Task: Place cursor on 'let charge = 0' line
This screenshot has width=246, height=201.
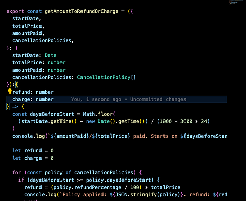Action: tap(33, 158)
